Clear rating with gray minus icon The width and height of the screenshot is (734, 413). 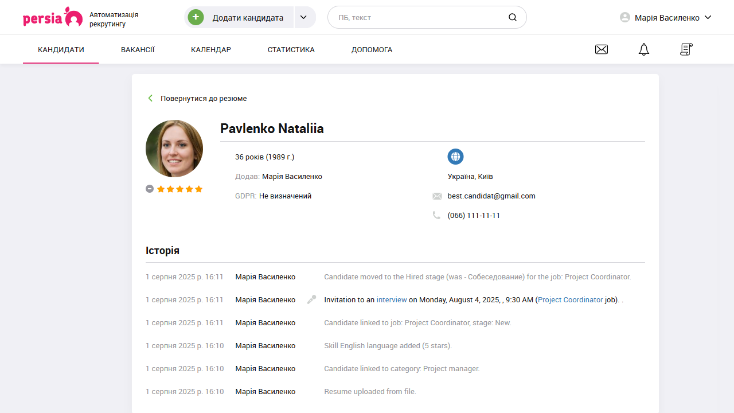(150, 189)
